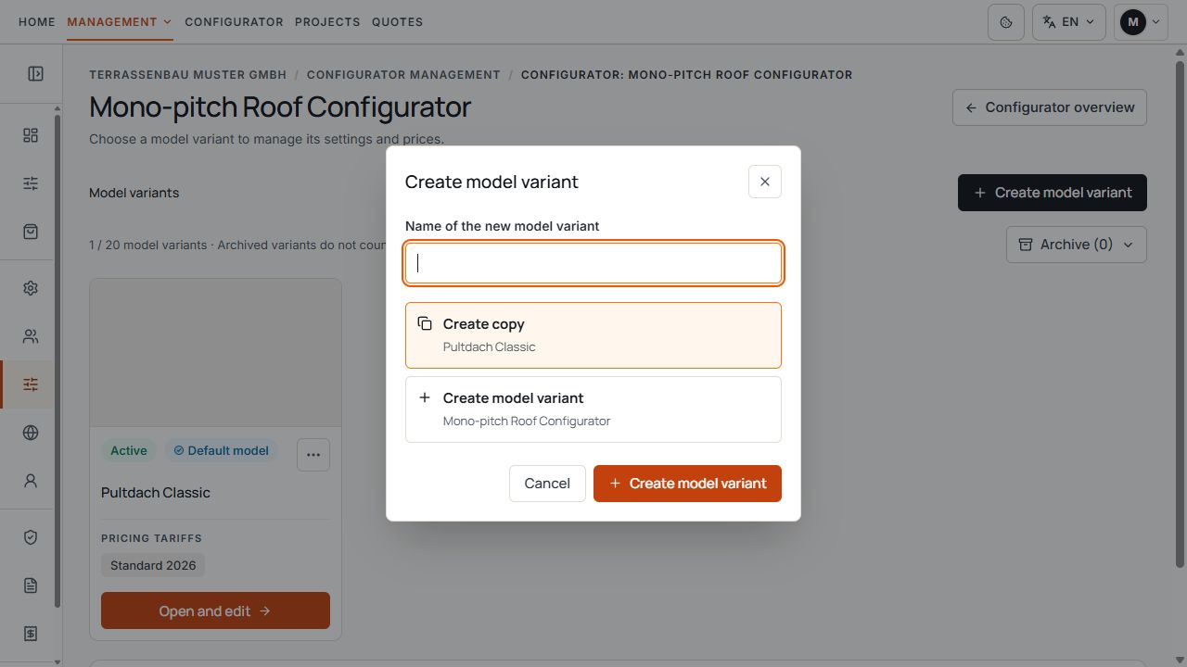The width and height of the screenshot is (1187, 667).
Task: Select the Create copy Pultdach Classic option
Action: point(593,335)
